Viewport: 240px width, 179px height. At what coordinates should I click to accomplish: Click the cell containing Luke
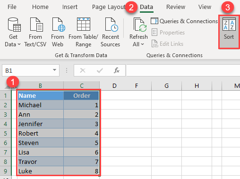click(x=41, y=171)
